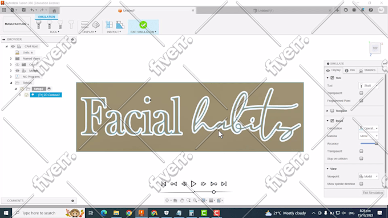Toggle Programmed Point checkbox

[361, 101]
